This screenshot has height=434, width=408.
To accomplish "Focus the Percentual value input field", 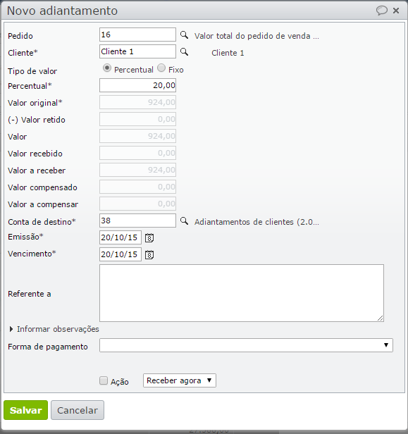I will [x=137, y=85].
